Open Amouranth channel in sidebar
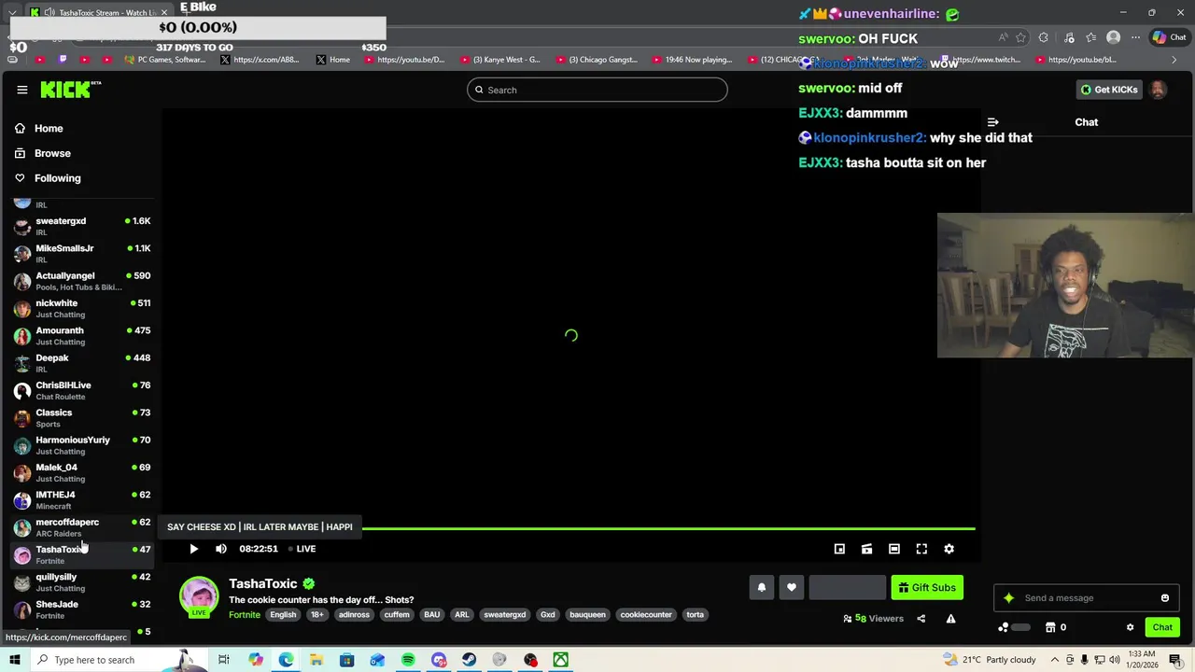1195x672 pixels. coord(82,335)
